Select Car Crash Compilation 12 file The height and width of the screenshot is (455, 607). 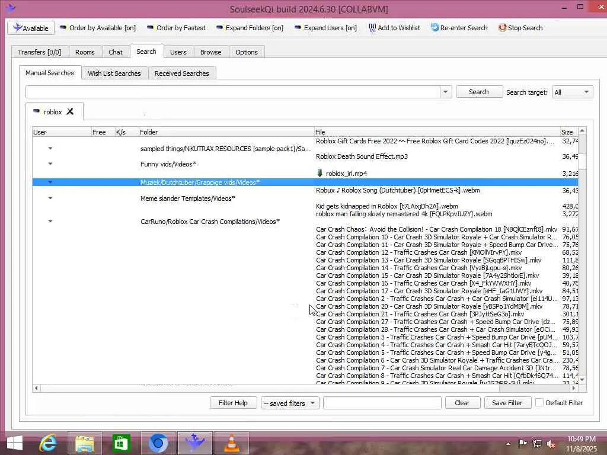(418, 252)
